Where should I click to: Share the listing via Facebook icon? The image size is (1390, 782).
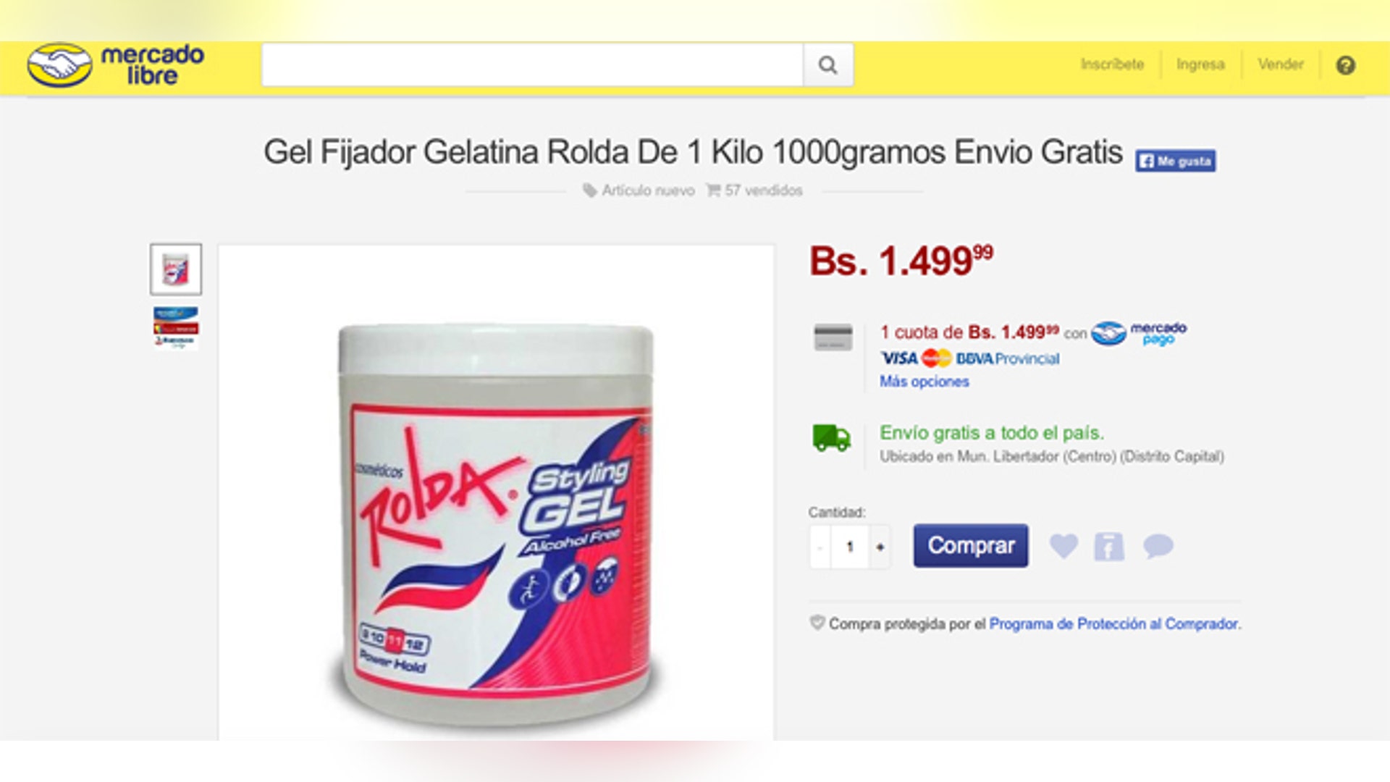click(1108, 546)
